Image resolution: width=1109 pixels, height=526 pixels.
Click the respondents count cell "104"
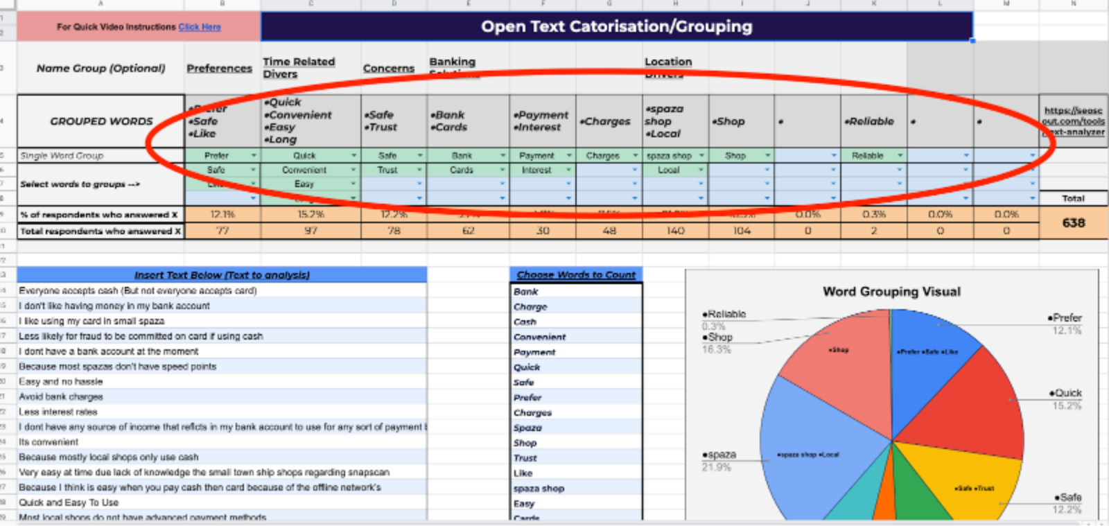pos(741,231)
